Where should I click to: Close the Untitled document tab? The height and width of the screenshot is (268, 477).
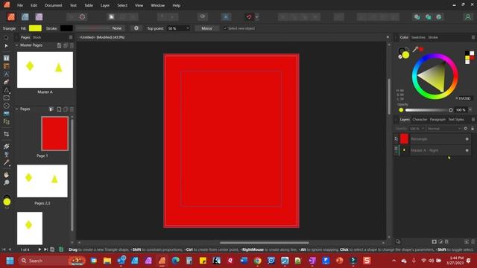tap(388, 37)
